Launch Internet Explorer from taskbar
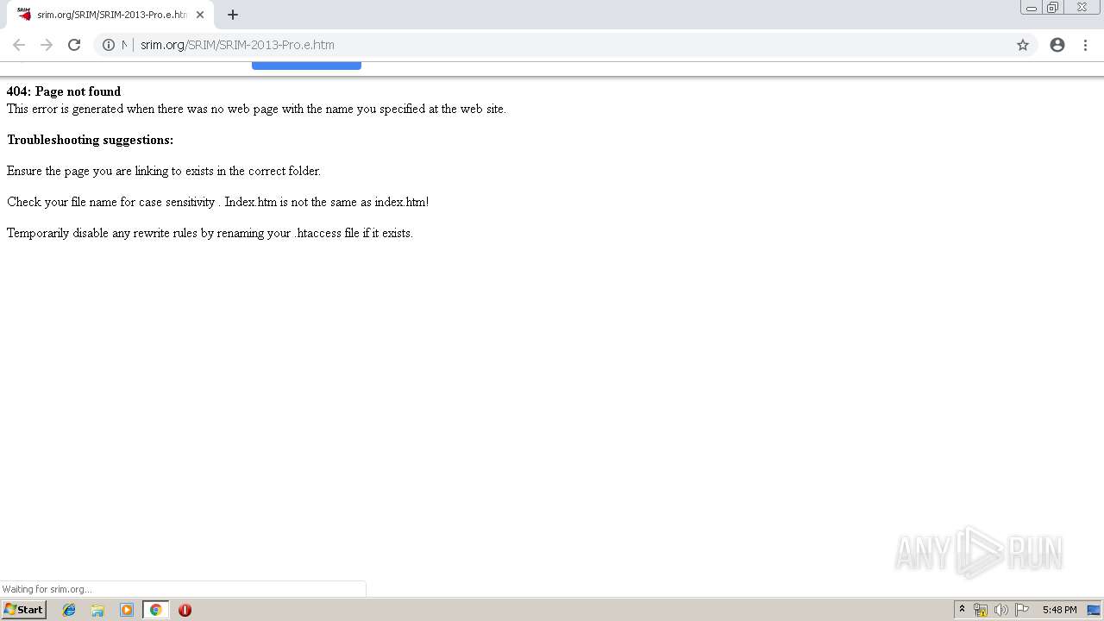The width and height of the screenshot is (1104, 621). [x=69, y=610]
